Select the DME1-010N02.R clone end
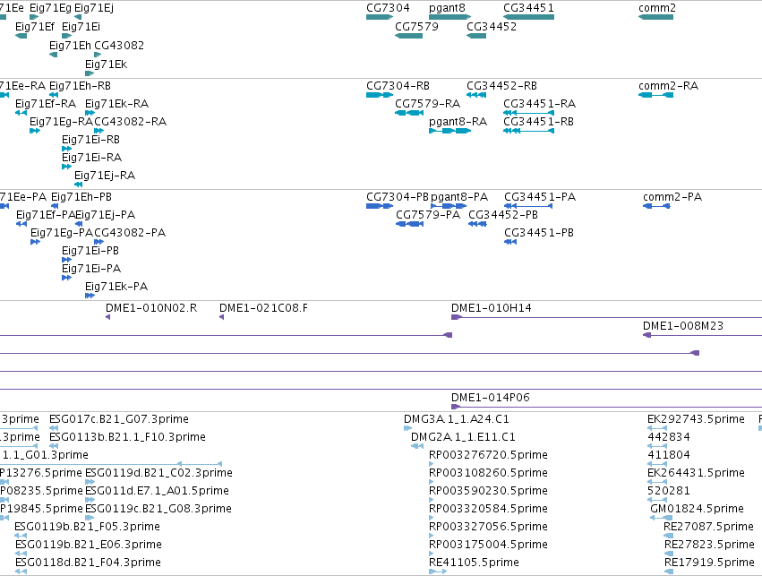This screenshot has height=576, width=762. 107,317
